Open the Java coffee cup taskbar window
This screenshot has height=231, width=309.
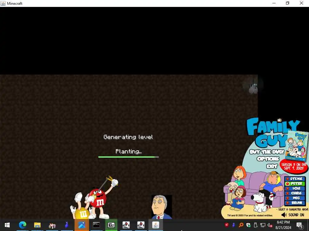click(x=156, y=225)
